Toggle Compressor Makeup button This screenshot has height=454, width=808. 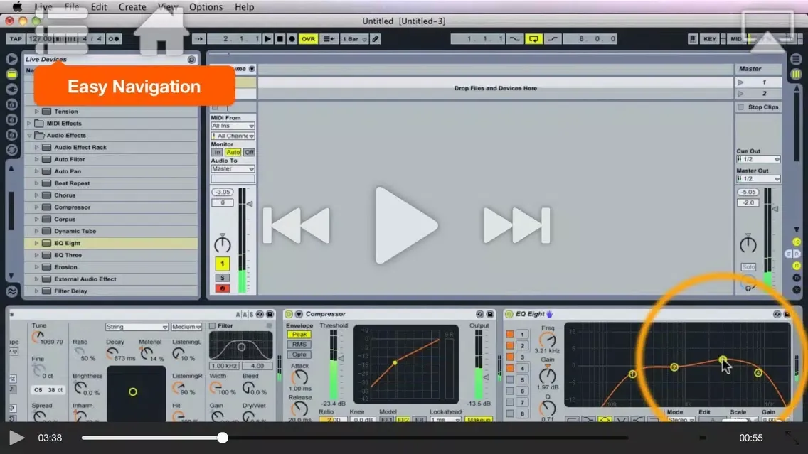[479, 420]
